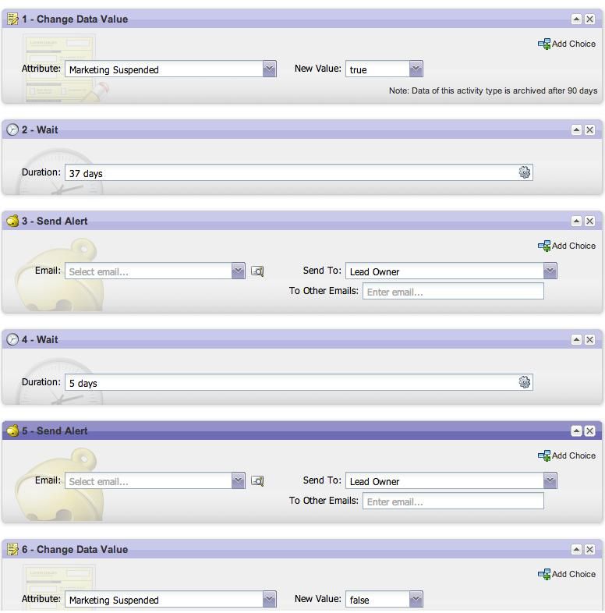This screenshot has height=613, width=605.
Task: Click the gear icon in step 4 Duration field
Action: (x=525, y=382)
